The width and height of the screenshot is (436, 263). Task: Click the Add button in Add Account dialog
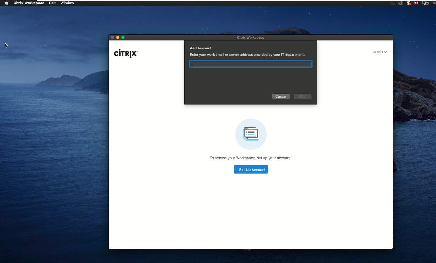tap(302, 96)
